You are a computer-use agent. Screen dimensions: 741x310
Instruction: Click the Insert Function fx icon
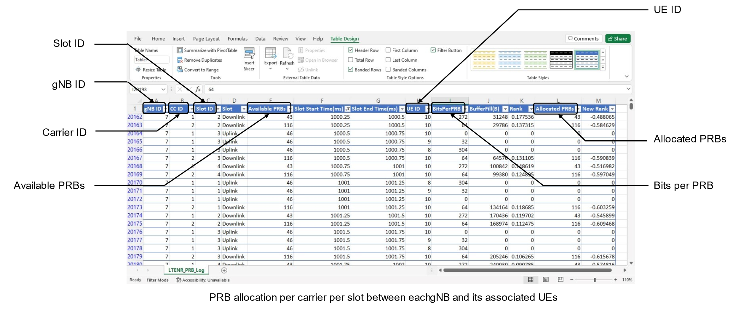click(198, 89)
